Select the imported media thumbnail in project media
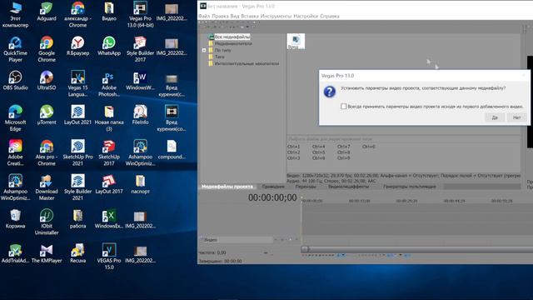Screen dimensions: 533x300 pos(296,41)
